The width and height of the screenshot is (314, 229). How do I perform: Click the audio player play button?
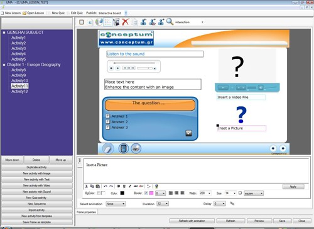coord(117,68)
